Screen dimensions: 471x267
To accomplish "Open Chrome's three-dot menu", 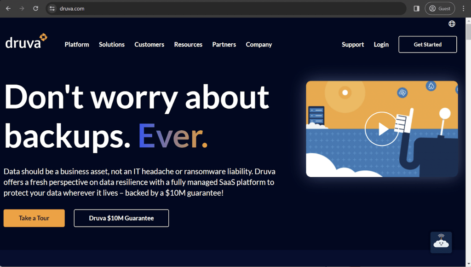I will click(463, 8).
